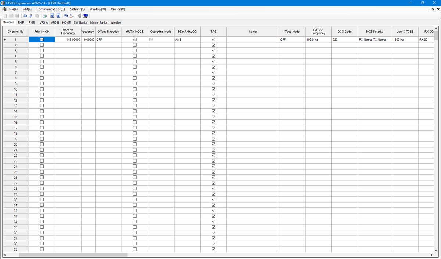The height and width of the screenshot is (259, 441).
Task: Click the Priority CH column header
Action: [42, 32]
